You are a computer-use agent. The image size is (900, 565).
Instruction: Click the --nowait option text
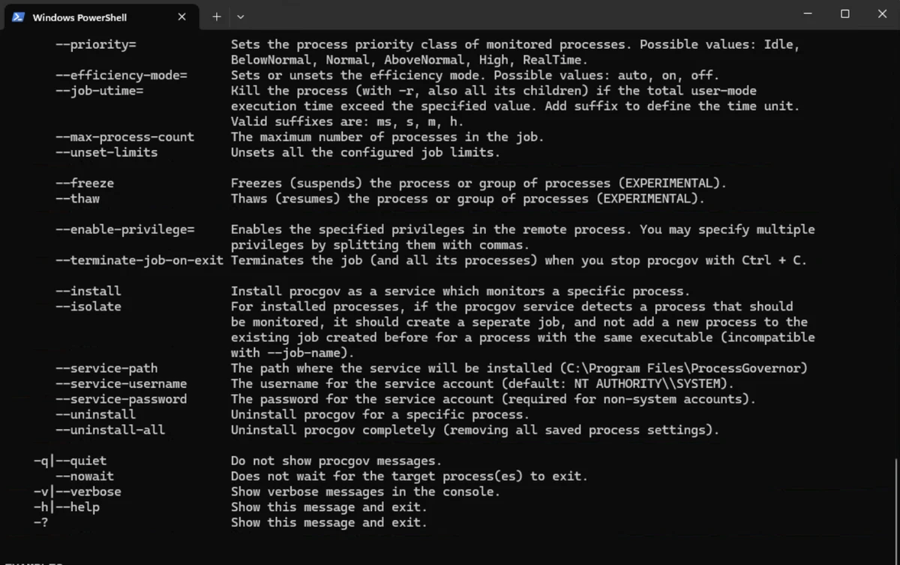tap(85, 476)
